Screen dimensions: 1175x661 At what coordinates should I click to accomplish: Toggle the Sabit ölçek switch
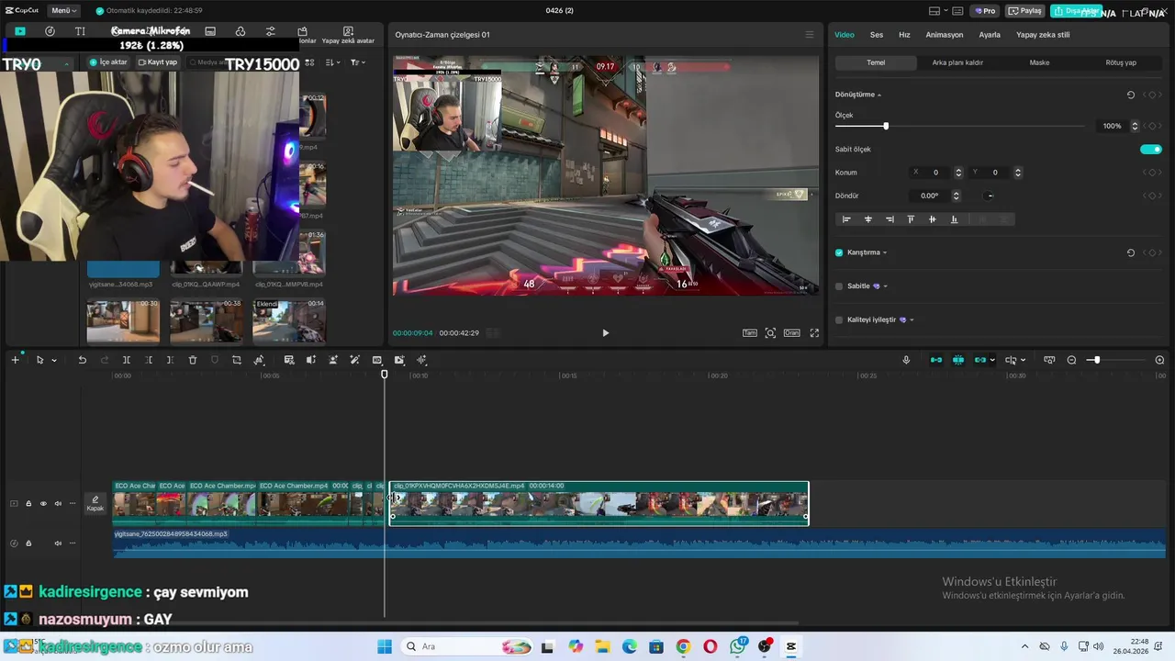1150,149
